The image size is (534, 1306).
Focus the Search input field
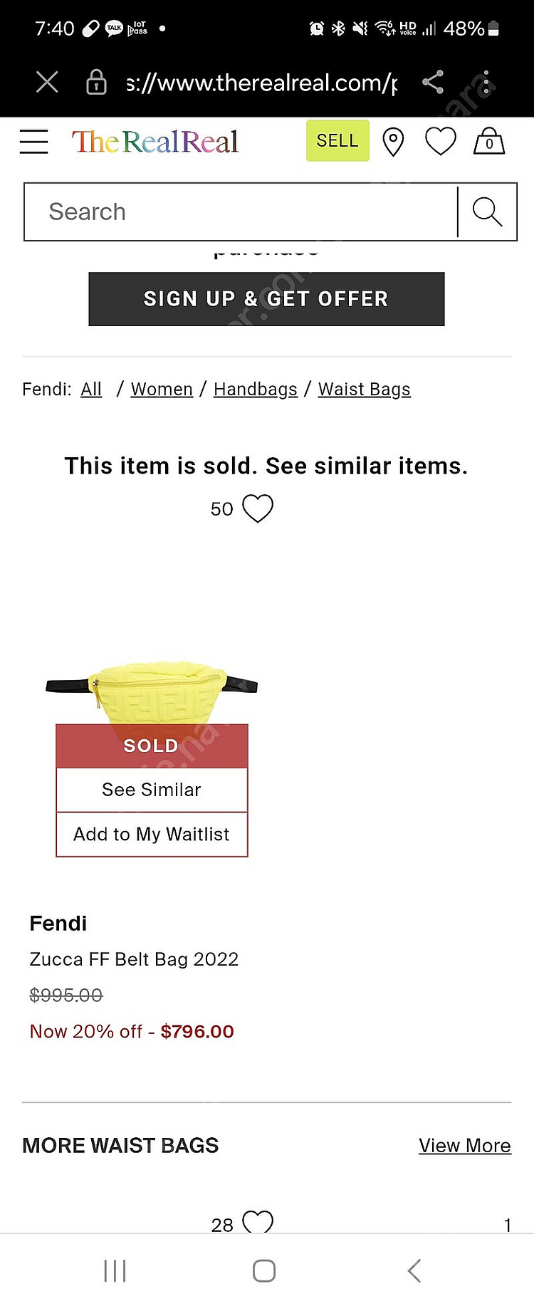[241, 211]
